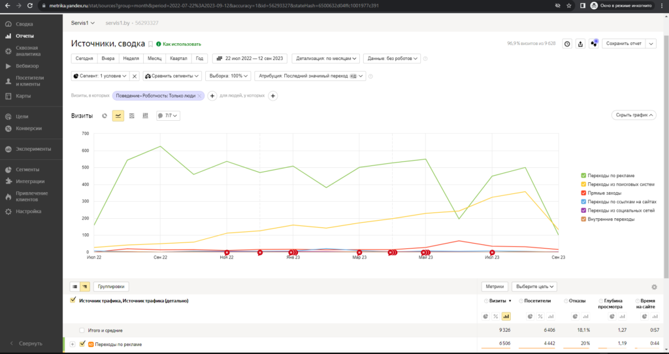Screen dimensions: 669x354
Task: Hide the chart with Скрыть график
Action: coord(634,115)
